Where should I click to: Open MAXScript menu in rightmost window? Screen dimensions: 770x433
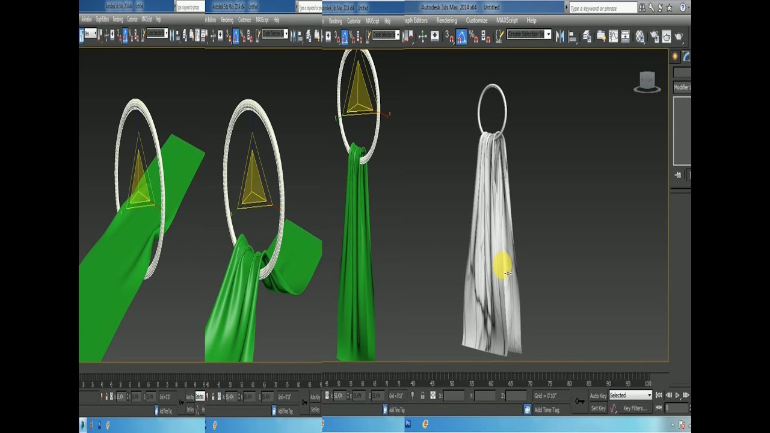(507, 20)
